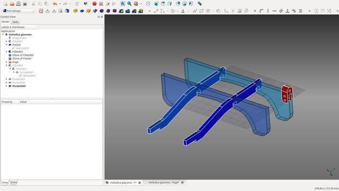The width and height of the screenshot is (339, 191).
Task: Expand the Pocket003 tree item
Action: click(x=6, y=86)
